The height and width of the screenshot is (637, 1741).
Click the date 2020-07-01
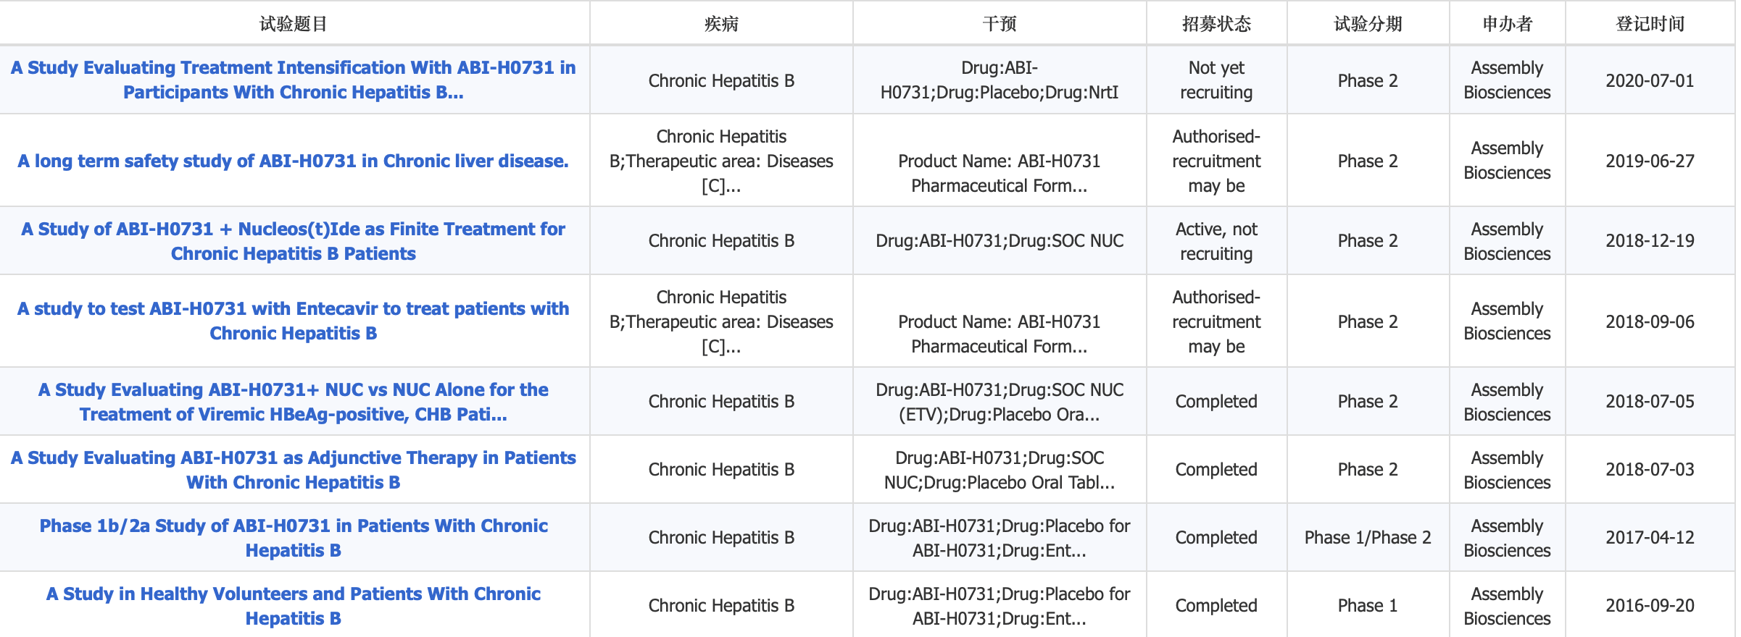(x=1650, y=80)
